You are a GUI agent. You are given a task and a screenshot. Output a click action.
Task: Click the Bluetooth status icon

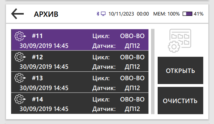98,14
